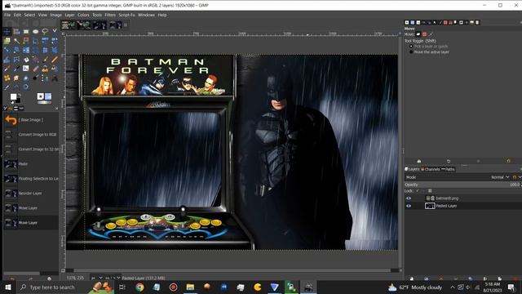Go to Convert Image to RGB step
The width and height of the screenshot is (522, 294).
click(x=31, y=134)
